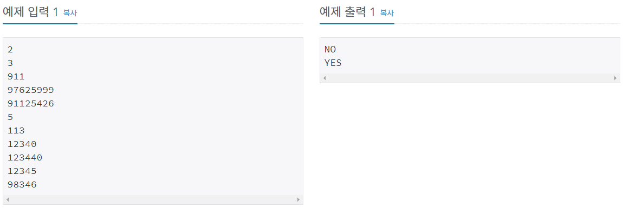Click the NO line in sample output

click(x=330, y=50)
